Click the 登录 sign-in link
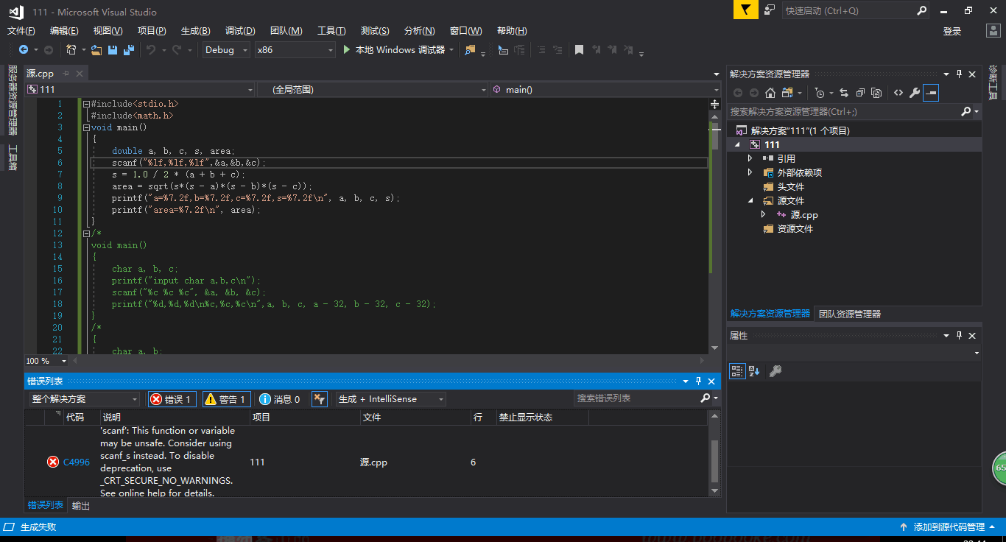 (x=952, y=31)
